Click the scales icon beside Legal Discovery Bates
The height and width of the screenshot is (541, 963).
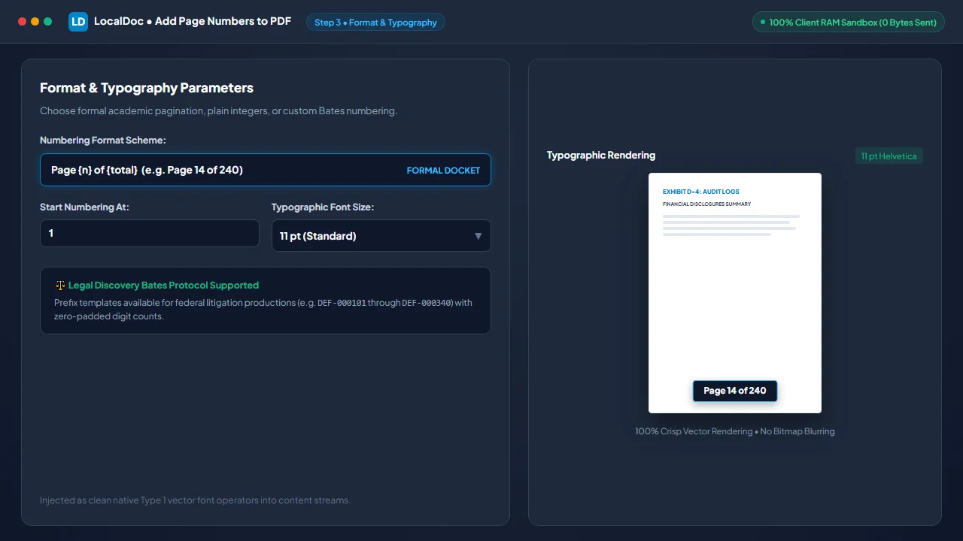tap(60, 286)
